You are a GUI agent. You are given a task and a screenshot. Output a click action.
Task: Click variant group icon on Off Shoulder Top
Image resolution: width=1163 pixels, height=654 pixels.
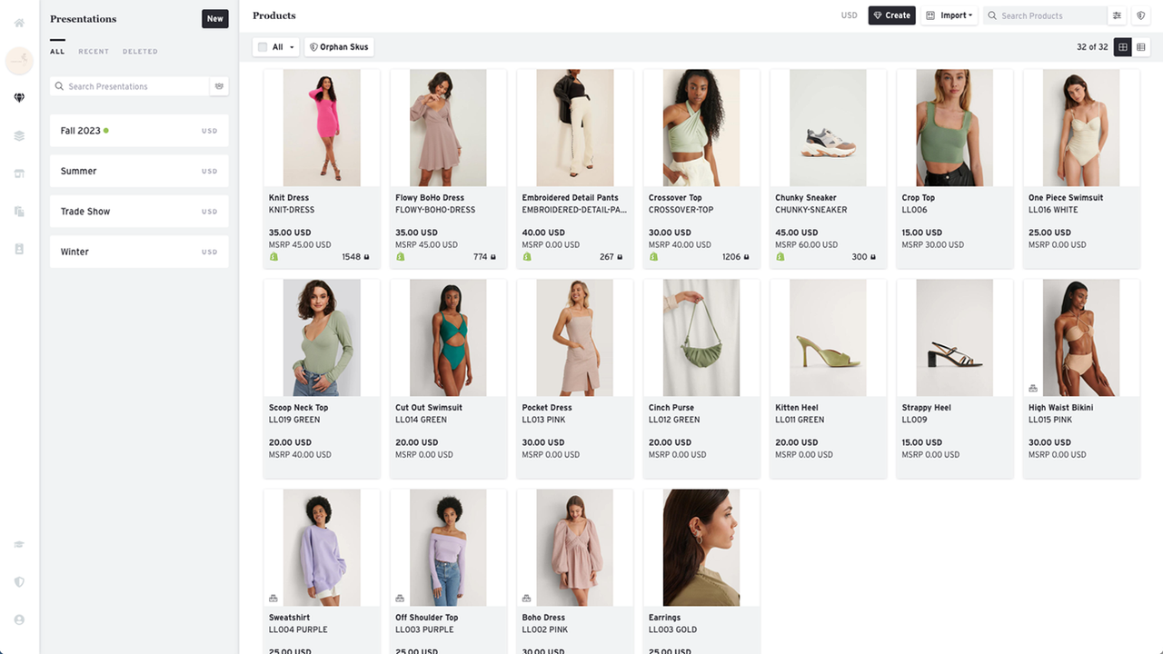(400, 598)
